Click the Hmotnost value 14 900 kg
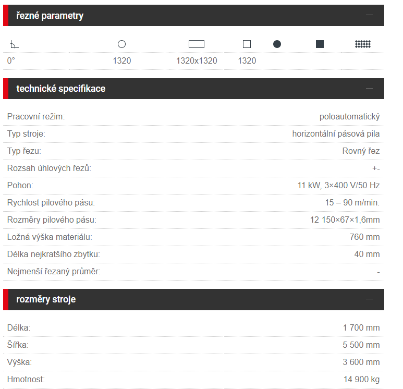The width and height of the screenshot is (403, 389). (x=361, y=380)
